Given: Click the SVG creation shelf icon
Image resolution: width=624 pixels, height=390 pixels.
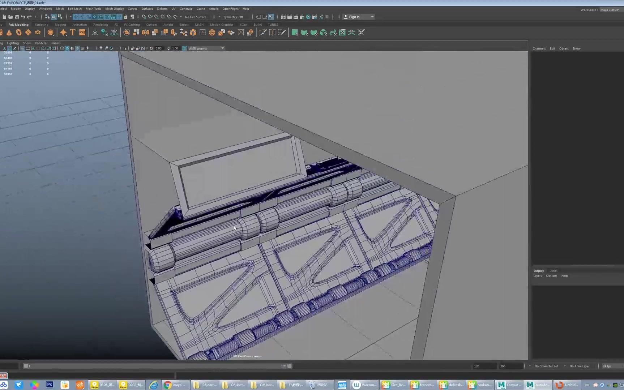Looking at the screenshot, I should point(82,32).
